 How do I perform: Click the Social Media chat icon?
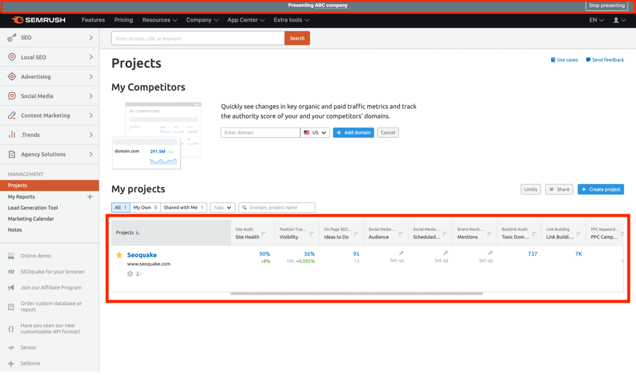(x=12, y=96)
